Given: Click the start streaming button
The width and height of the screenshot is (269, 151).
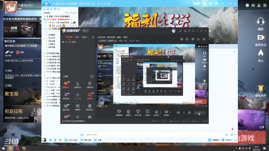Looking at the screenshot, I should click(199, 113).
